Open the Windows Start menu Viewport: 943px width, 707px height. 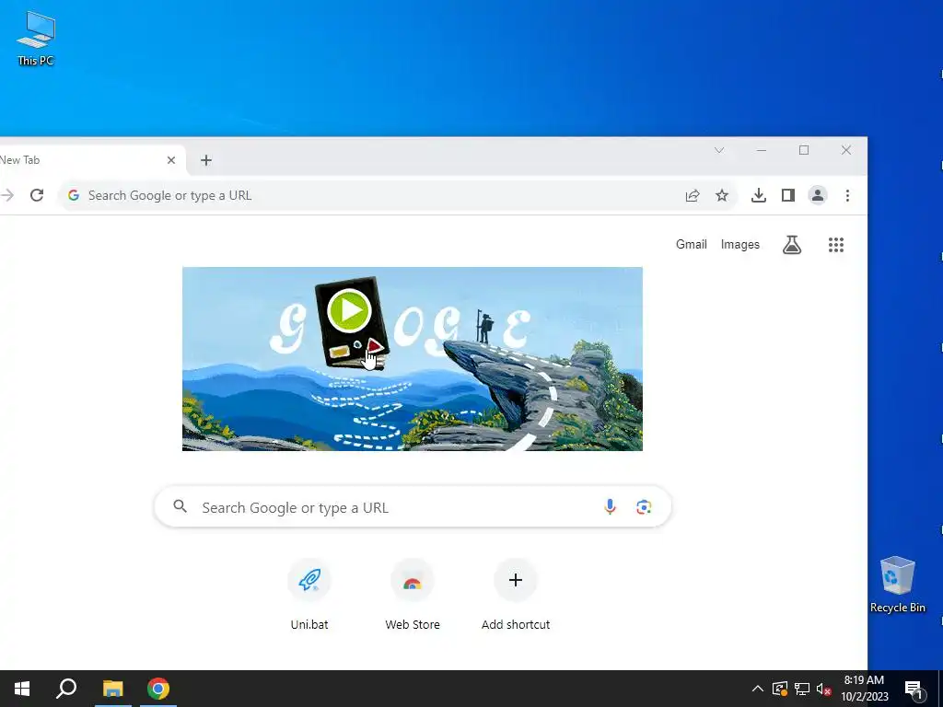pos(22,689)
